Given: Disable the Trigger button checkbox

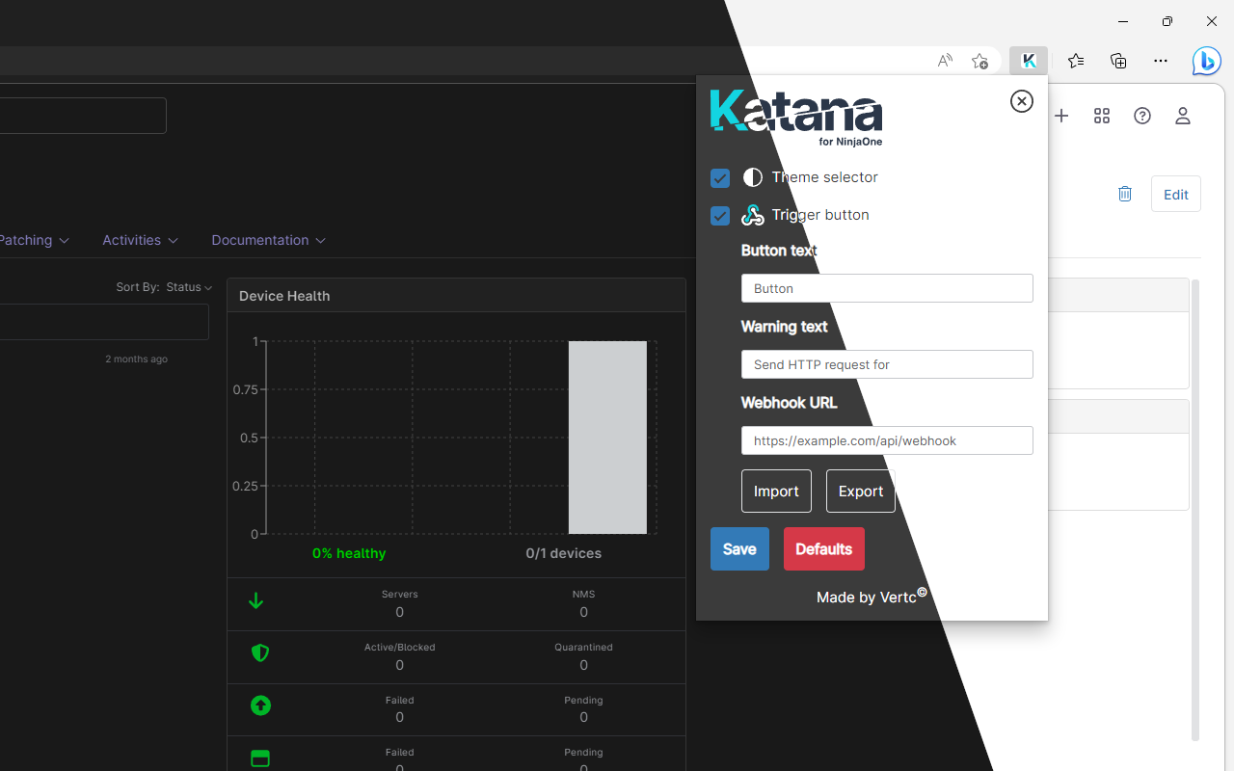Looking at the screenshot, I should 720,215.
